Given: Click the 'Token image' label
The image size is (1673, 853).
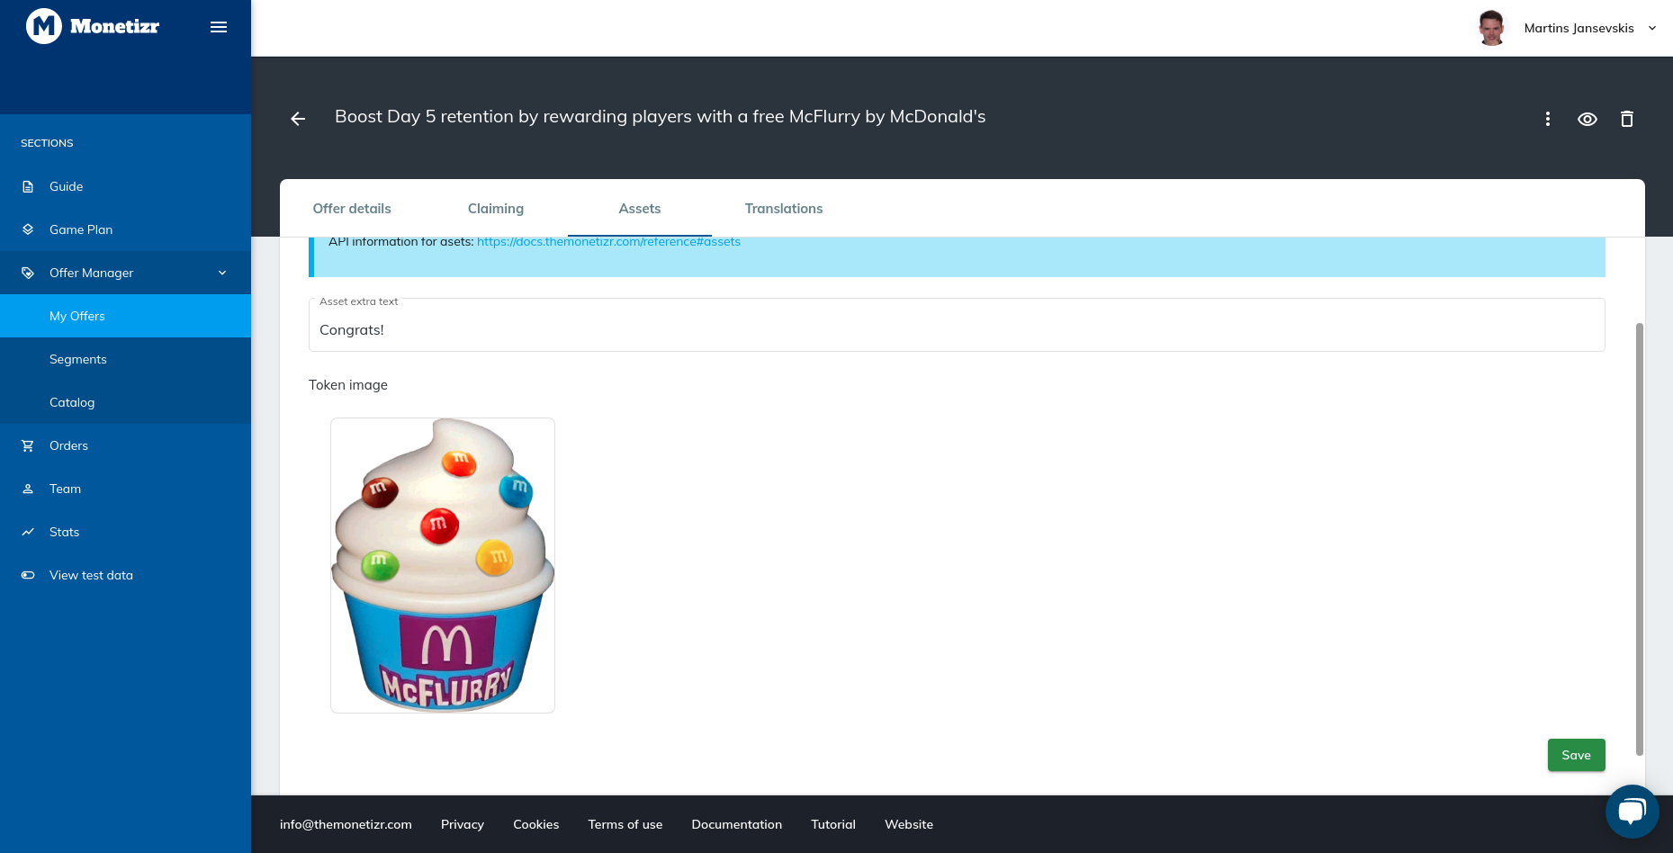Looking at the screenshot, I should [348, 385].
